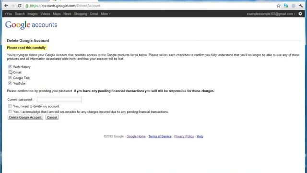The width and height of the screenshot is (307, 173).
Task: Open News in the Google bar
Action: pos(67,14)
